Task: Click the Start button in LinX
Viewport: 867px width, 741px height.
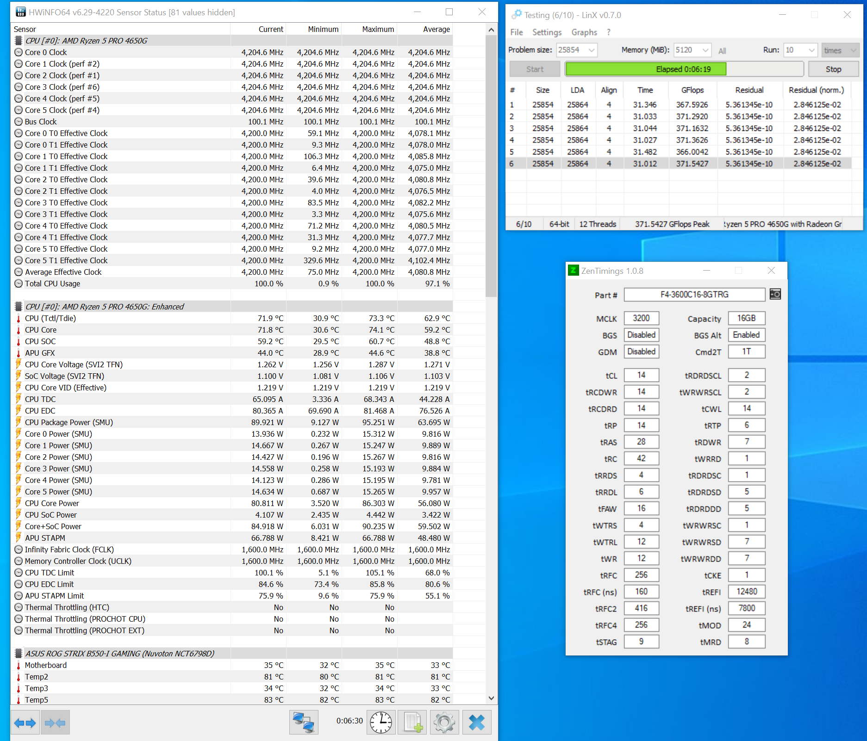Action: [535, 69]
